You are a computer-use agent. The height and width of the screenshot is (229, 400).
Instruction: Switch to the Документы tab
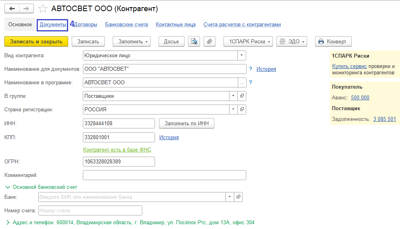[x=53, y=25]
